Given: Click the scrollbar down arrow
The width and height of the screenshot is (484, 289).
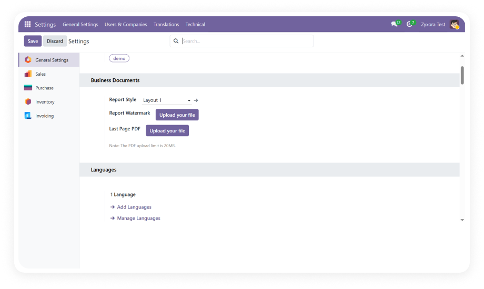Looking at the screenshot, I should [x=462, y=220].
